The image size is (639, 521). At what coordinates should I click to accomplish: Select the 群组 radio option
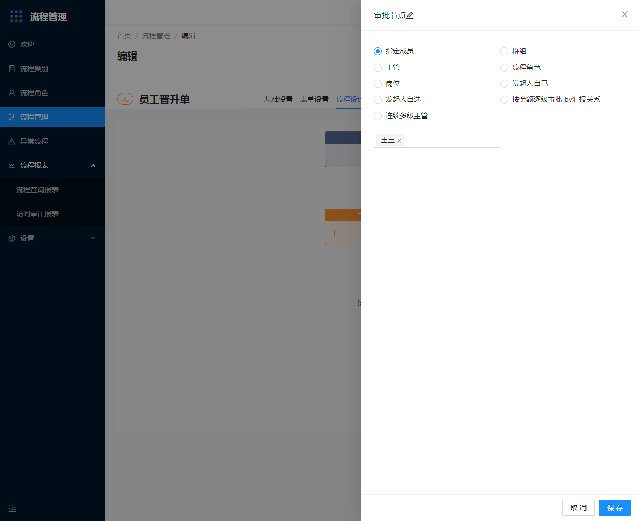click(x=504, y=51)
